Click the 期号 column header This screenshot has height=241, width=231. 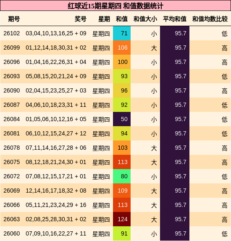click(14, 19)
